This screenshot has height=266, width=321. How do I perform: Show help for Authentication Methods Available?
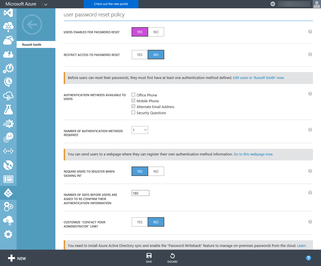[x=310, y=94]
